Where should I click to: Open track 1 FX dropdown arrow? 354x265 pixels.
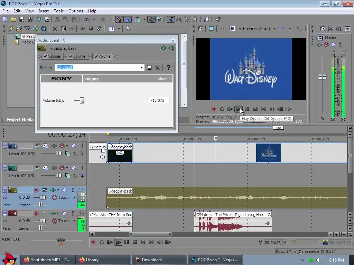[x=67, y=146]
